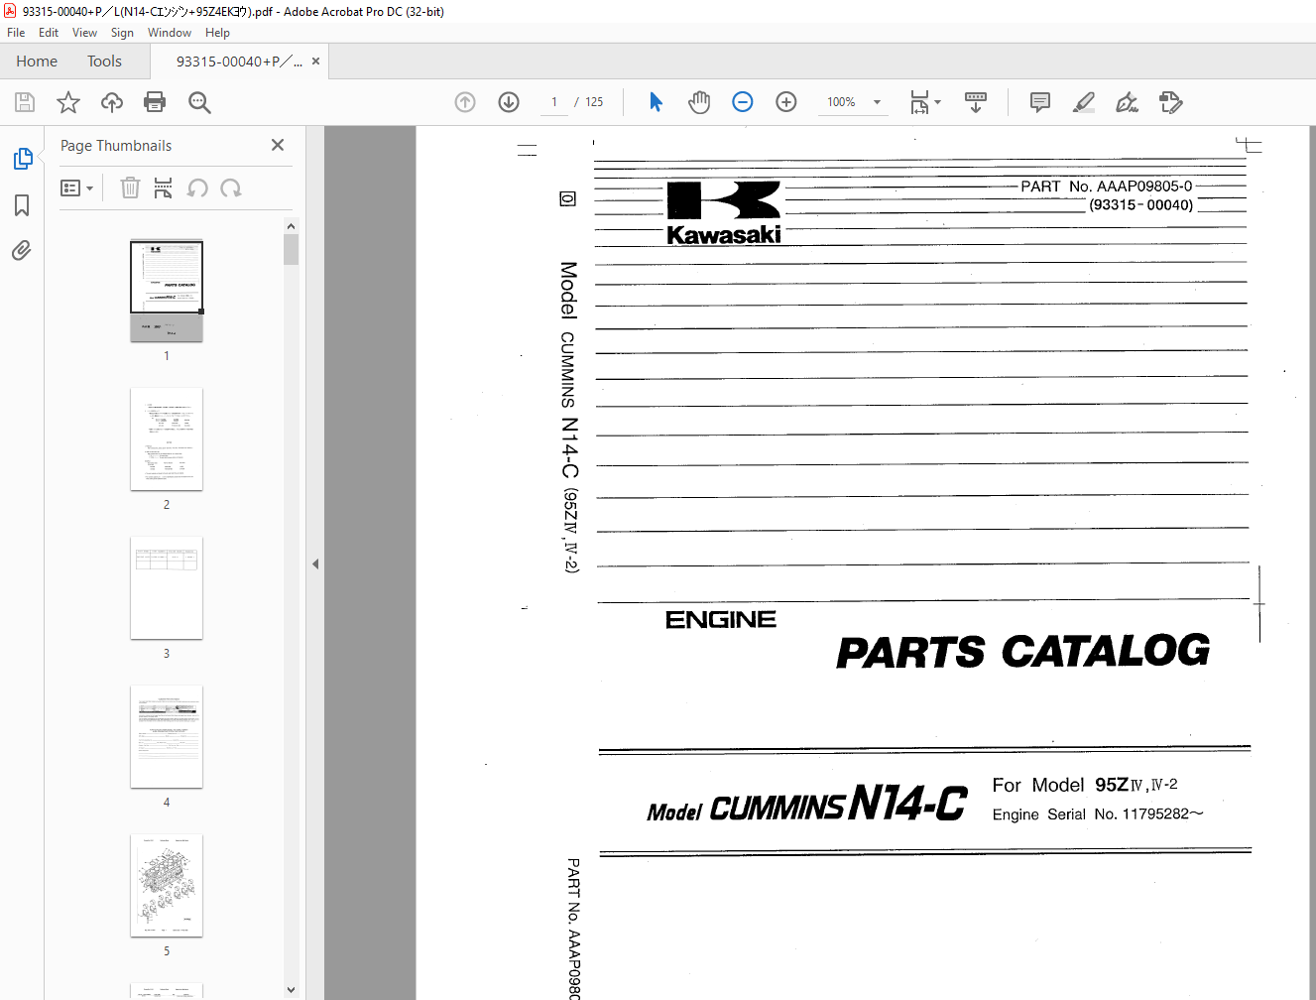Close the 93315-00040+P document tab

pyautogui.click(x=315, y=62)
